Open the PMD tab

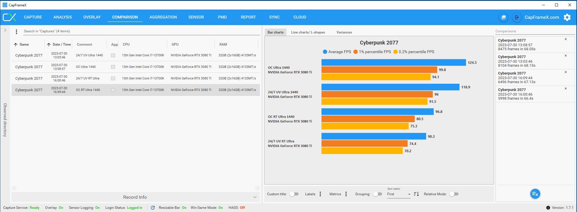click(222, 17)
